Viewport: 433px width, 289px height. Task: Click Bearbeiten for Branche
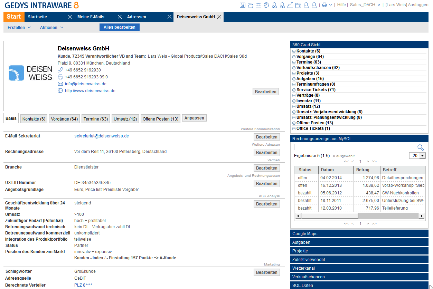(267, 168)
